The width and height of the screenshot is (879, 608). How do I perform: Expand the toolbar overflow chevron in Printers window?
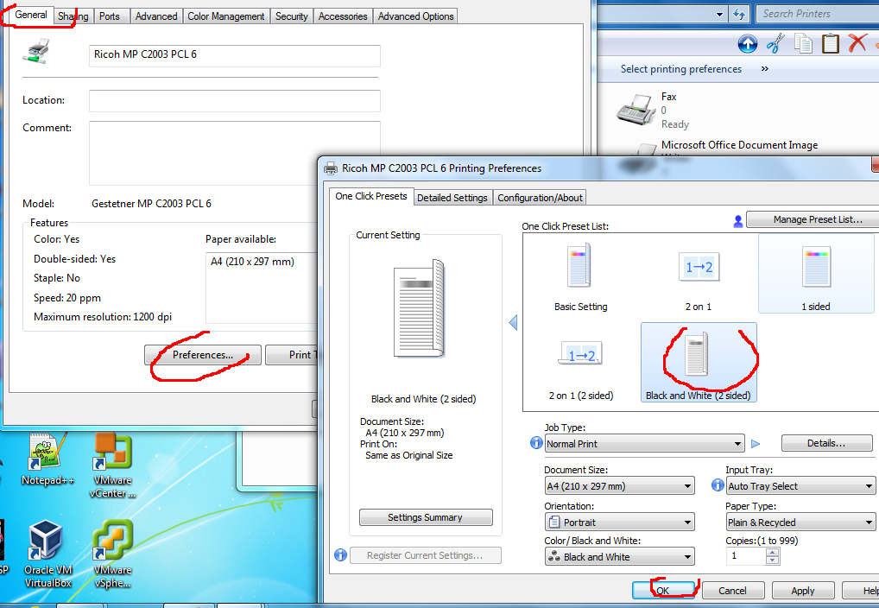(765, 69)
